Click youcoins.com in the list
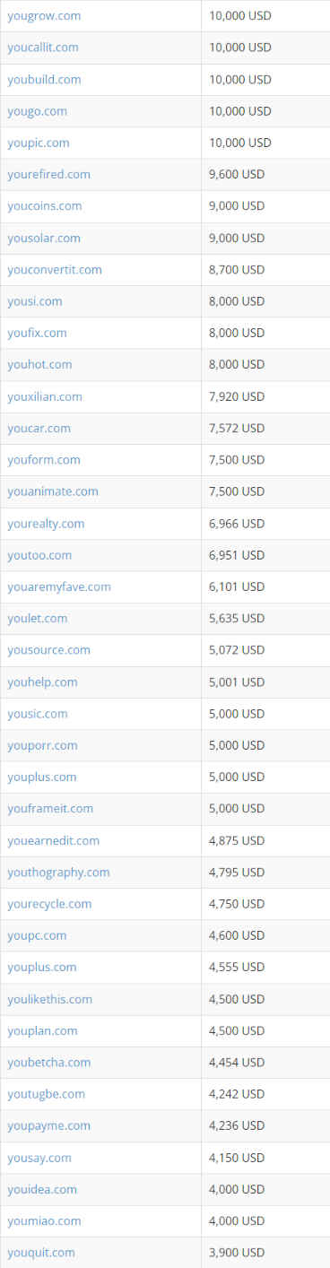This screenshot has height=1268, width=330. pos(44,205)
